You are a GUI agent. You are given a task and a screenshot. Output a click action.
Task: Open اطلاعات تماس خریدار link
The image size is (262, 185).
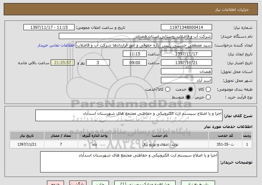click(x=56, y=45)
